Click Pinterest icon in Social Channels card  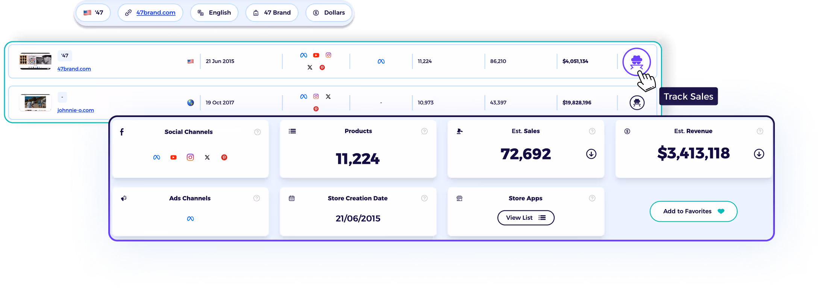click(x=224, y=158)
